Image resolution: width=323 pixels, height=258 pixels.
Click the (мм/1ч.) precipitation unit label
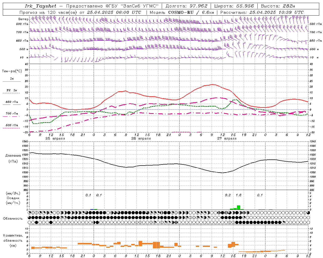pyautogui.click(x=13, y=203)
